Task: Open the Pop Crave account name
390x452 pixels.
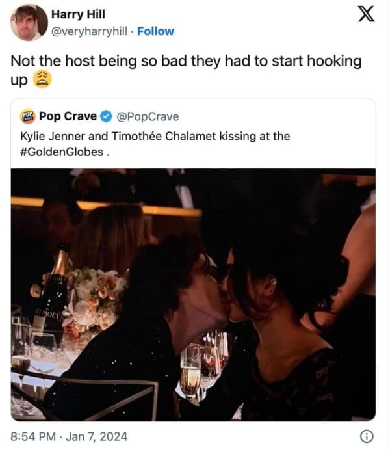Action: coord(68,116)
